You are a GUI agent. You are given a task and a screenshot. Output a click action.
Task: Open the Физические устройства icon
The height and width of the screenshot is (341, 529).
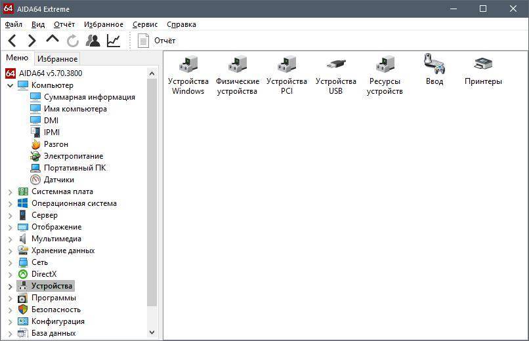(x=237, y=75)
